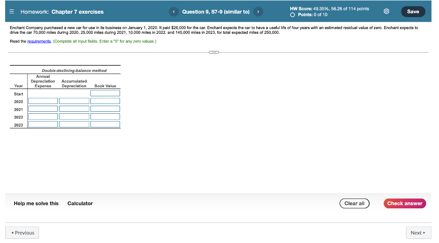This screenshot has width=439, height=243.
Task: Click 'Complete all input fields' instruction text
Action: coord(105,41)
